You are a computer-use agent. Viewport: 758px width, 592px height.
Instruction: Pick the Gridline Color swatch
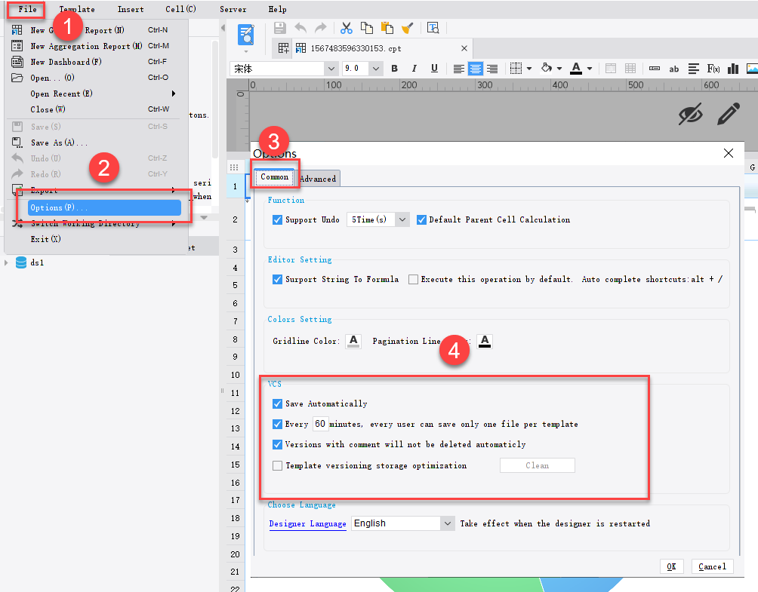353,341
